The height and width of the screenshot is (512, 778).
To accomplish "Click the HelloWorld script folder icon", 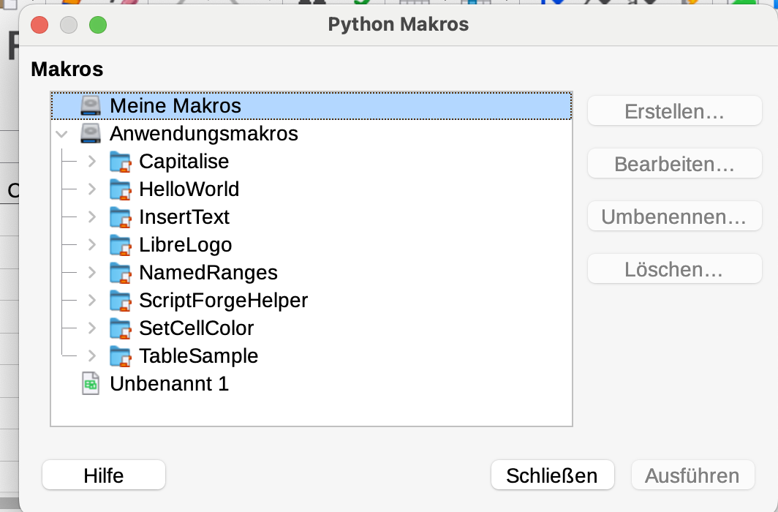I will click(120, 189).
